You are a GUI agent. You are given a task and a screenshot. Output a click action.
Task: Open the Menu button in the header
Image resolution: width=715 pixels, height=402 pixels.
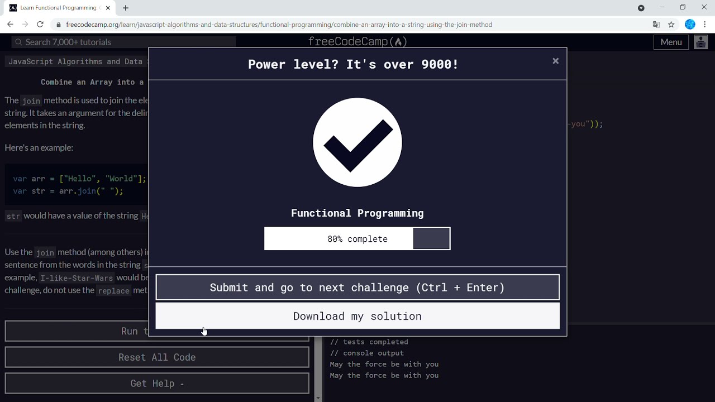click(x=671, y=42)
